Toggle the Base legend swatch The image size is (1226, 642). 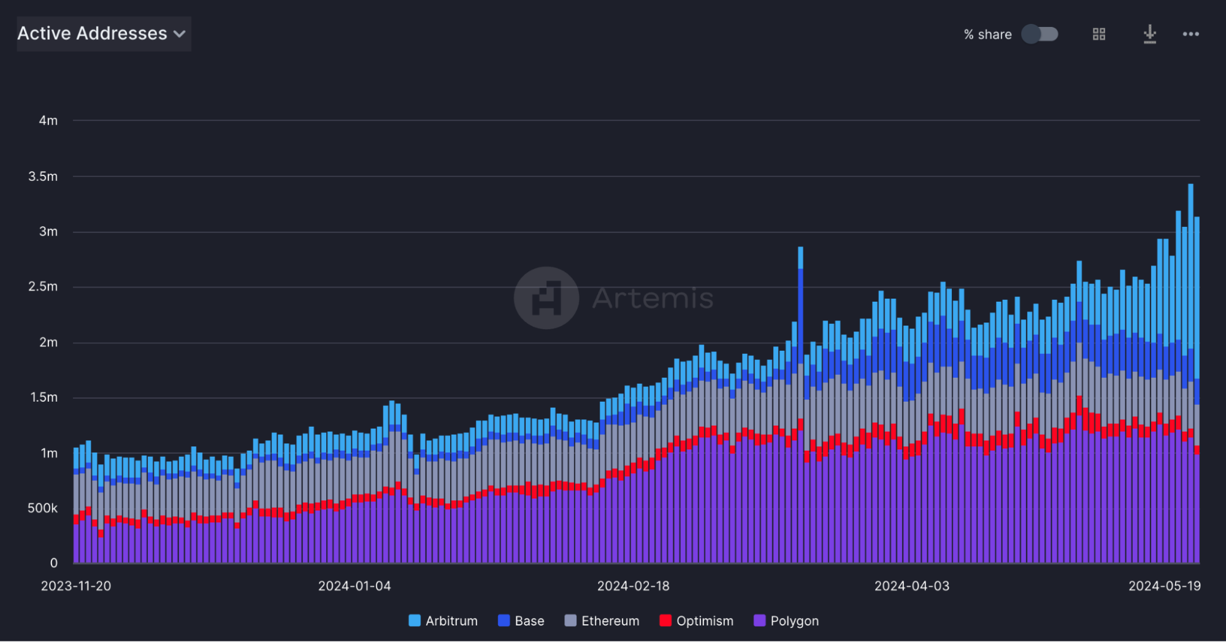pyautogui.click(x=504, y=621)
